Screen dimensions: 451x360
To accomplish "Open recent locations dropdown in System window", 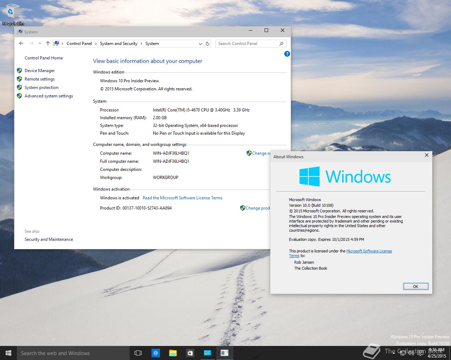I will (x=39, y=44).
